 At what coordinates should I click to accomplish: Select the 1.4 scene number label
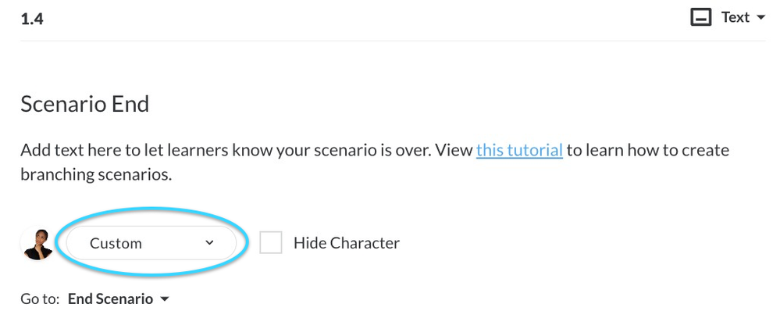[32, 19]
